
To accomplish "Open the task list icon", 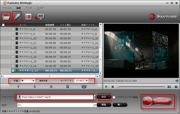I will (x=28, y=17).
